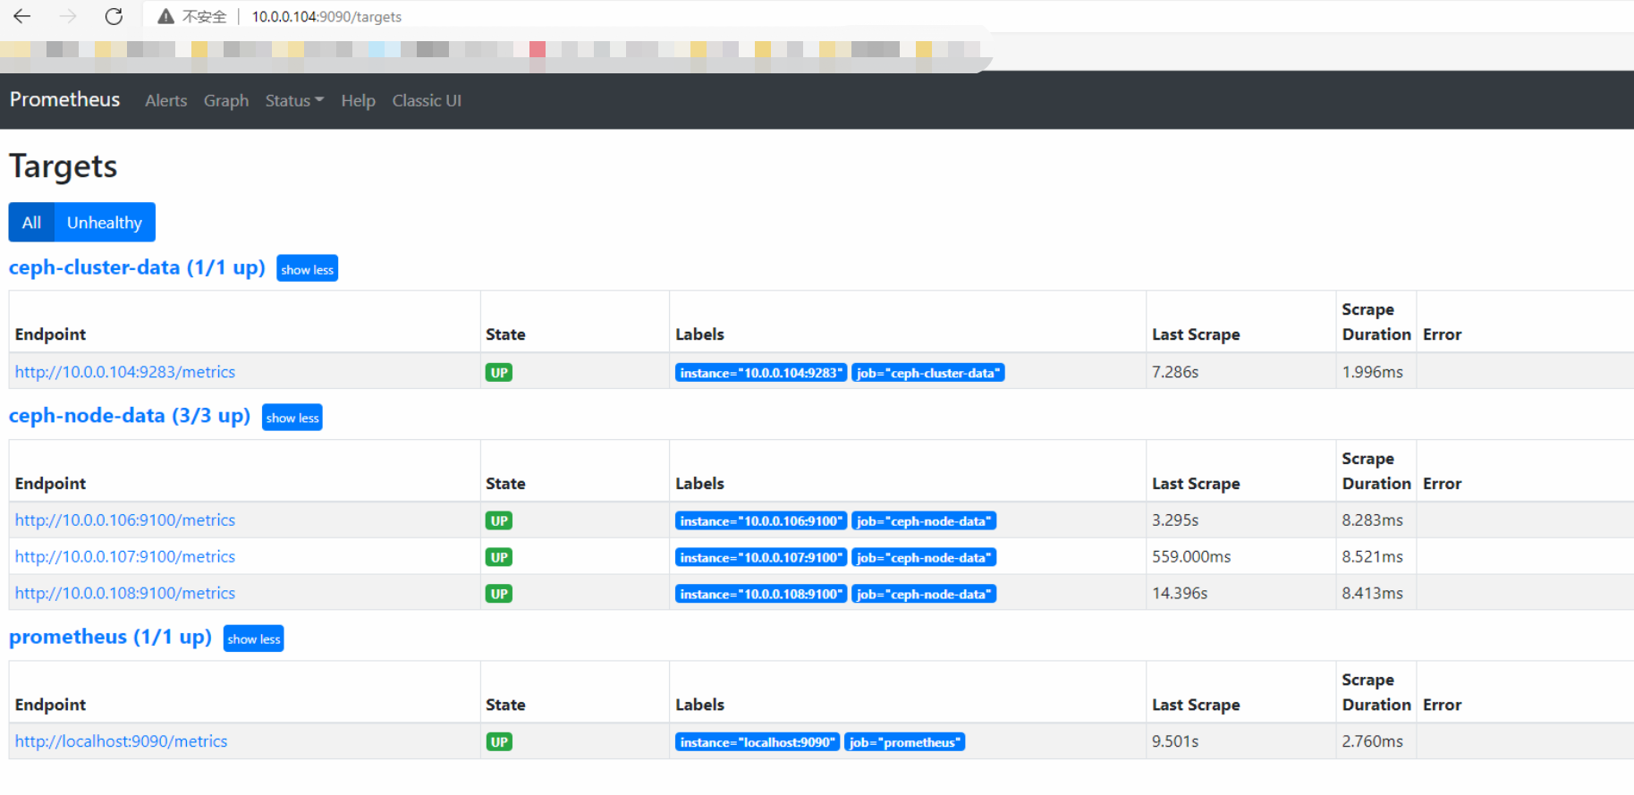This screenshot has height=795, width=1634.
Task: Click scrape duration 8.521ms
Action: 1373,556
